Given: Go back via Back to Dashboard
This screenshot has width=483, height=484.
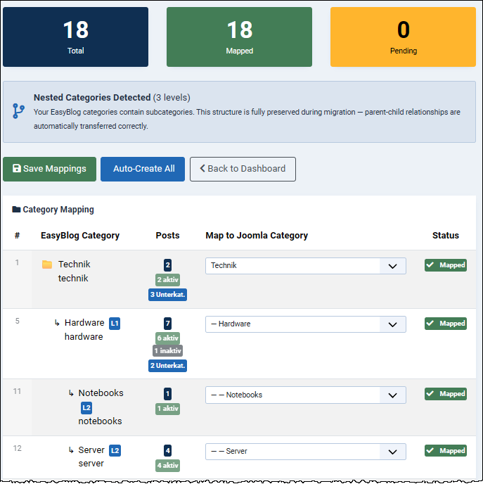Looking at the screenshot, I should (x=243, y=169).
